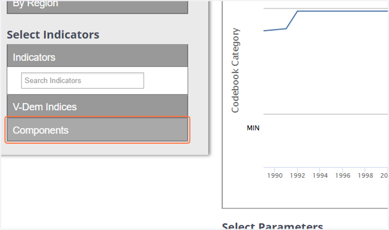The image size is (389, 230).
Task: Expand the Components section
Action: [x=97, y=130]
